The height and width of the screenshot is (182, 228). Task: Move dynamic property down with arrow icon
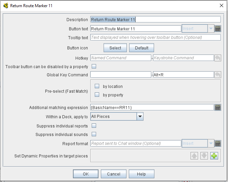click(x=204, y=156)
